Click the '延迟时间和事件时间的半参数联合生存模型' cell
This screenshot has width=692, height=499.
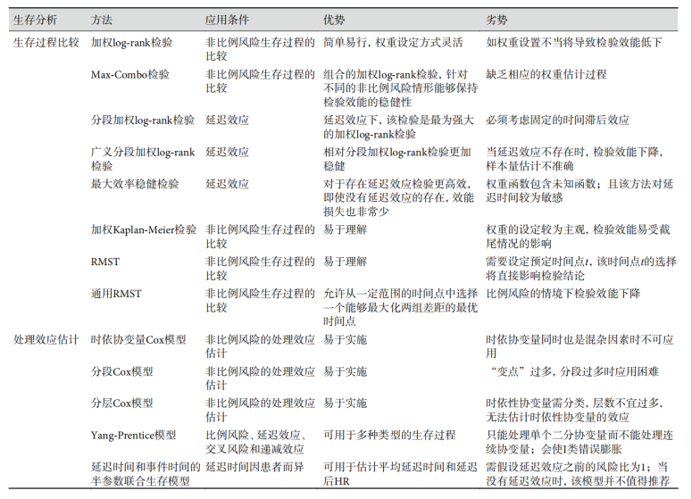(146, 474)
